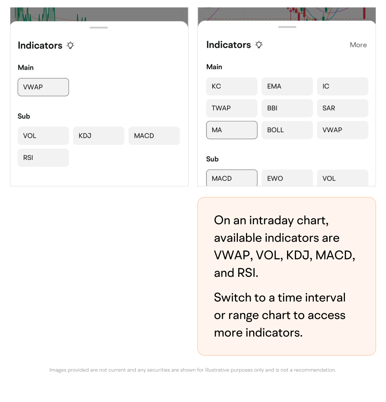Click the lightbulb icon beside the More link
The image size is (386, 402).
tap(259, 45)
